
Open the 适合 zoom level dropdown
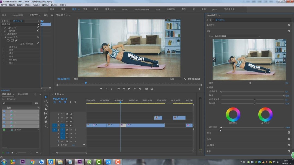79,79
